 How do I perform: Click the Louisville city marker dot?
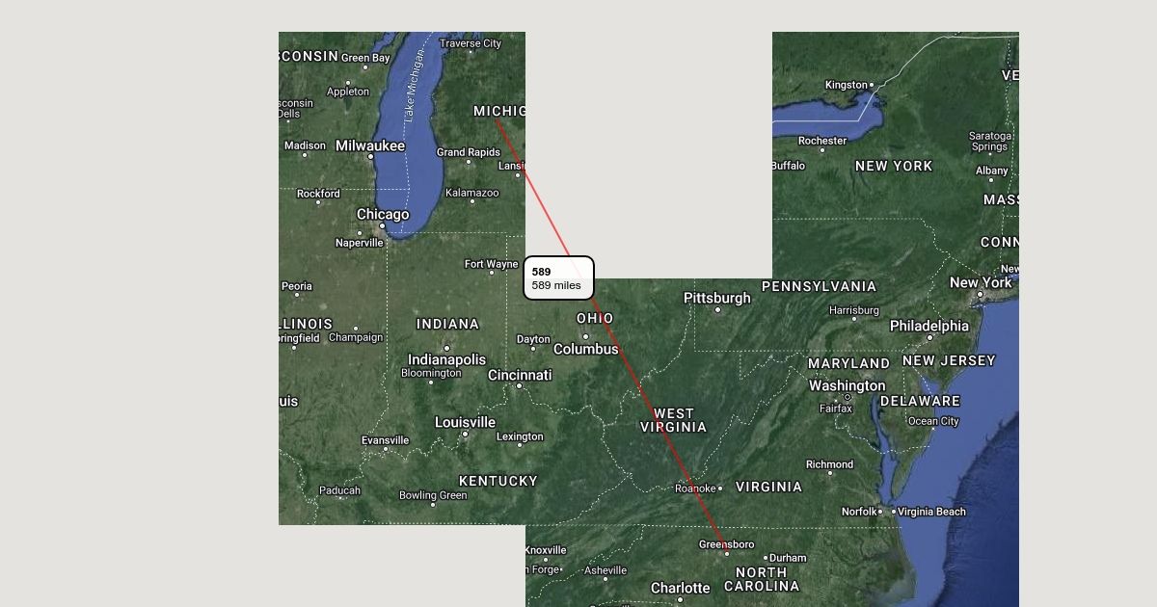(x=465, y=434)
